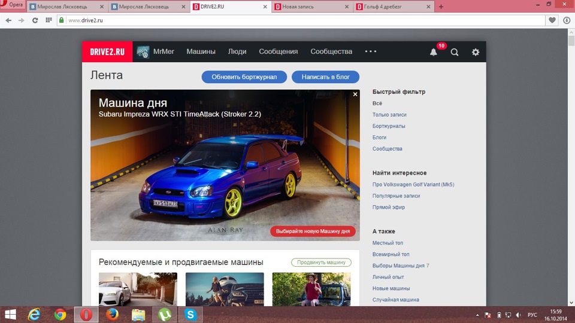Open Прямой эфир link
575x323 pixels.
pos(389,208)
